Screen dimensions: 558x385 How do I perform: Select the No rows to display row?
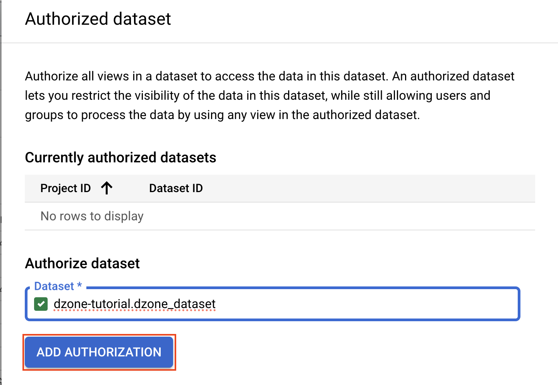click(x=92, y=216)
